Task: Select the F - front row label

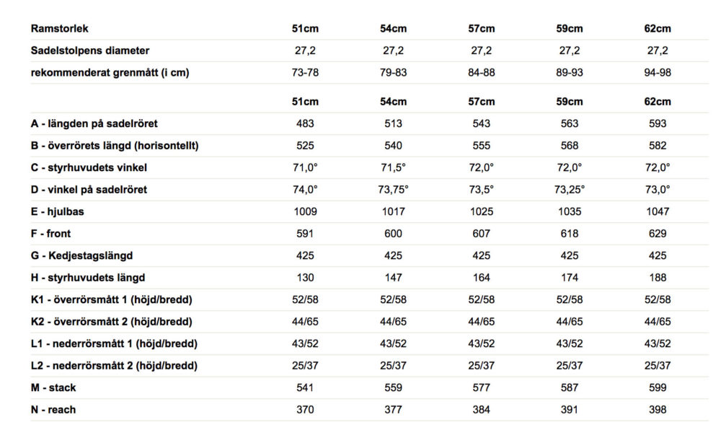Action: [51, 234]
